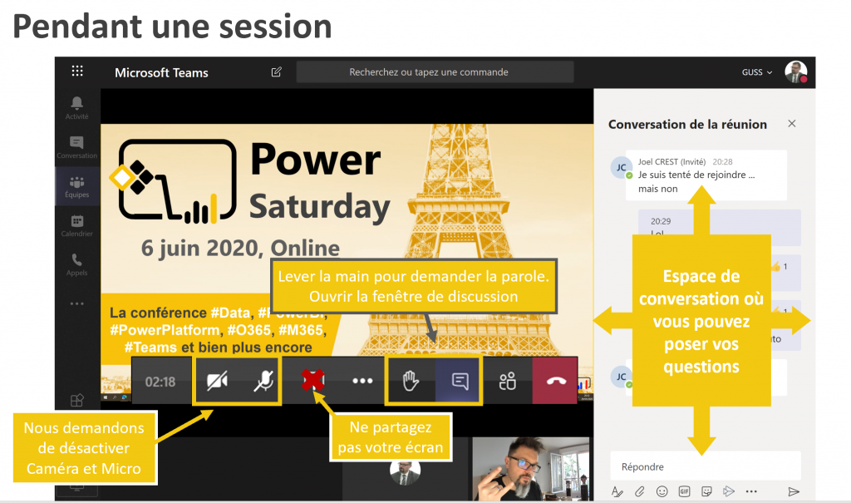This screenshot has width=851, height=503.
Task: Click the Conversation de la réunion heading
Action: click(687, 125)
